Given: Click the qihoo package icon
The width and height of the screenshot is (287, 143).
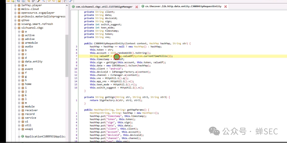Looking at the screenshot, I should click(19, 20).
